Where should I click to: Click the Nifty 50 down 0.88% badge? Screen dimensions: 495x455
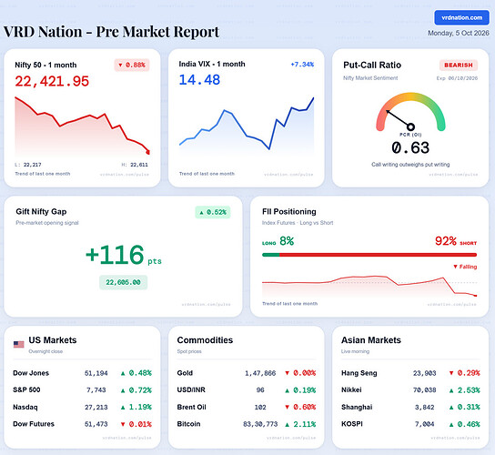pos(132,65)
